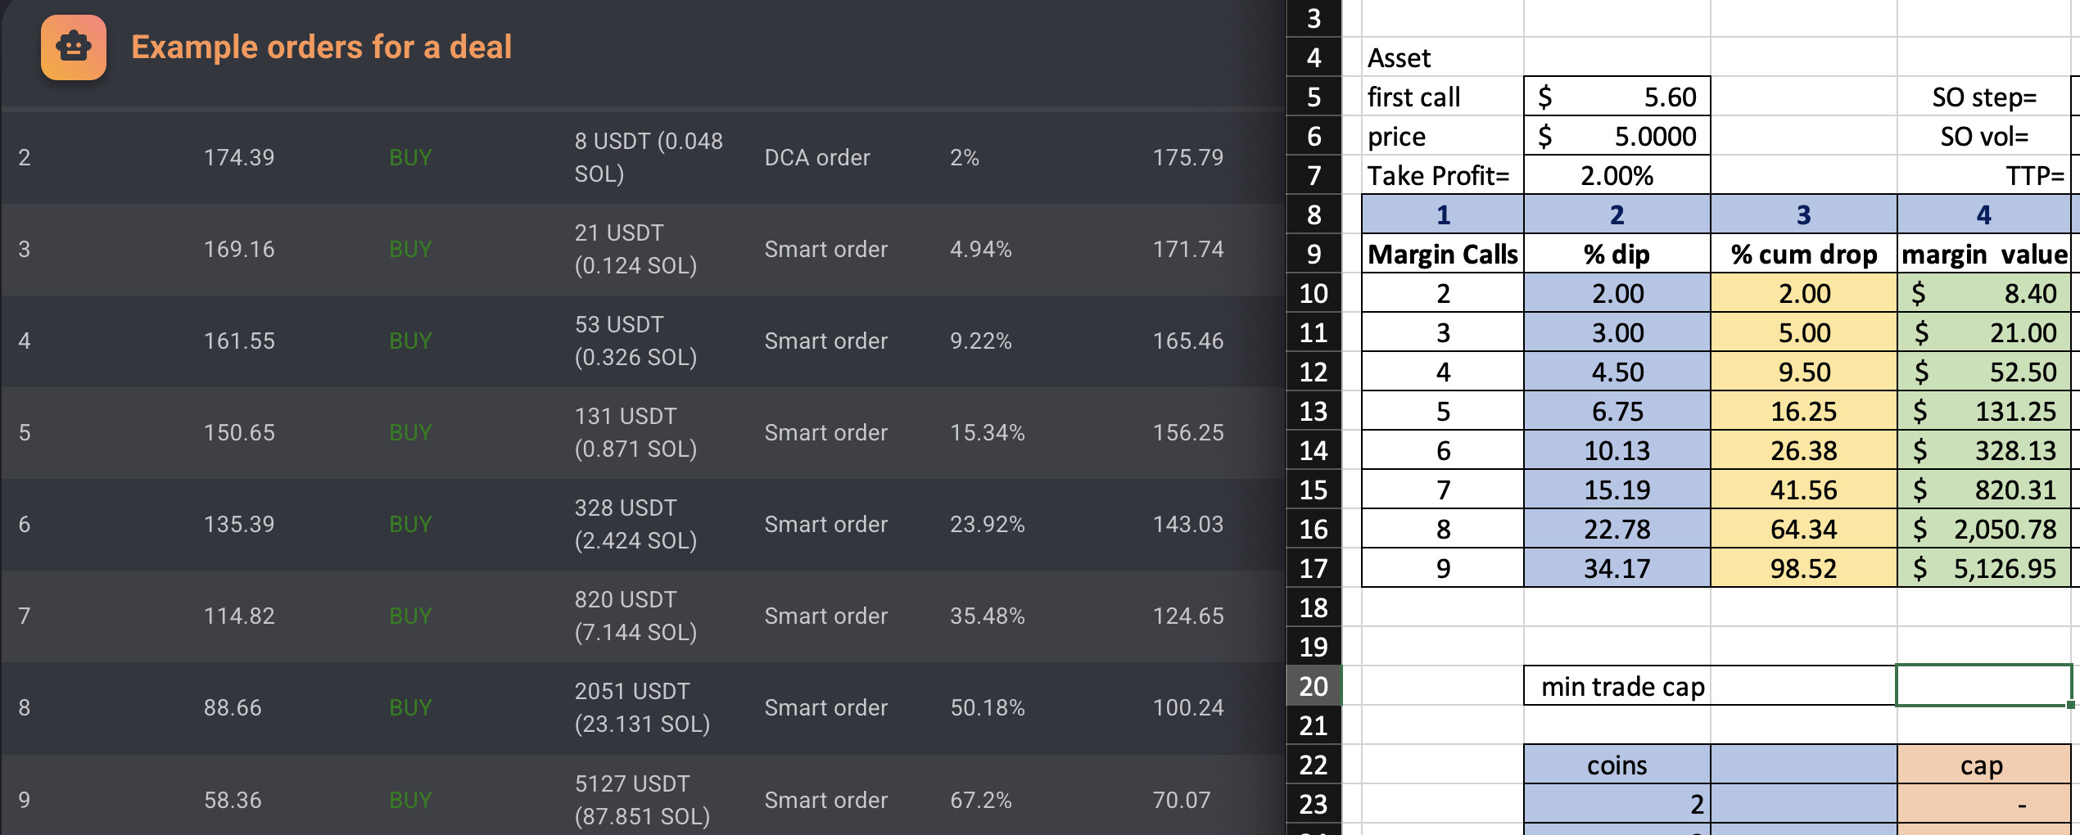This screenshot has height=835, width=2080.
Task: Select the 5127 USDT Smart order row
Action: coord(644,799)
